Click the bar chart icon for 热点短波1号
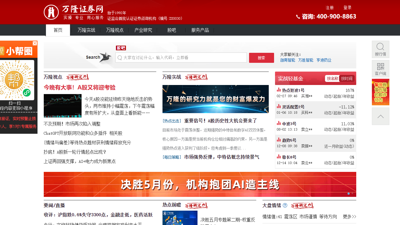This screenshot has height=225, width=400. (x=279, y=90)
